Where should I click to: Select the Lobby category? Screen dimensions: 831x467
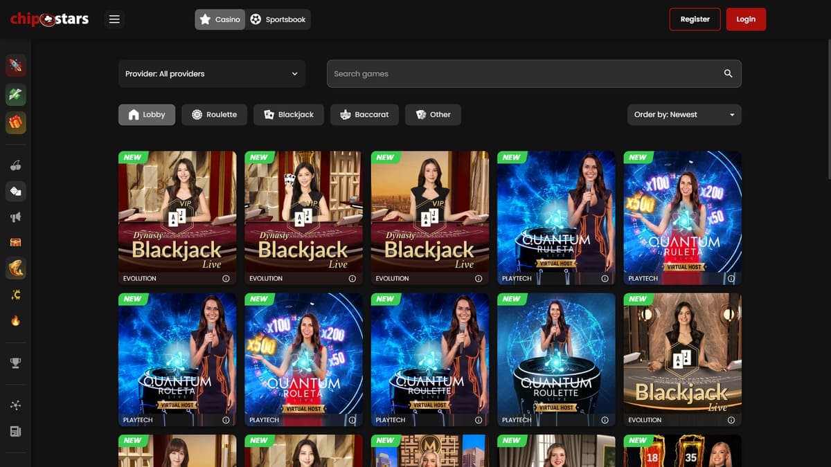pos(147,115)
